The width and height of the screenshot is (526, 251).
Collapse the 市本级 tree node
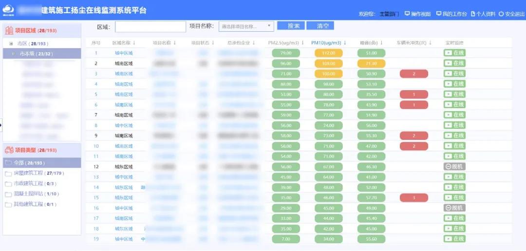point(13,54)
